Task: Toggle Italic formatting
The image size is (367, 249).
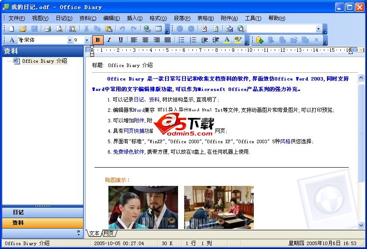Action: click(109, 40)
